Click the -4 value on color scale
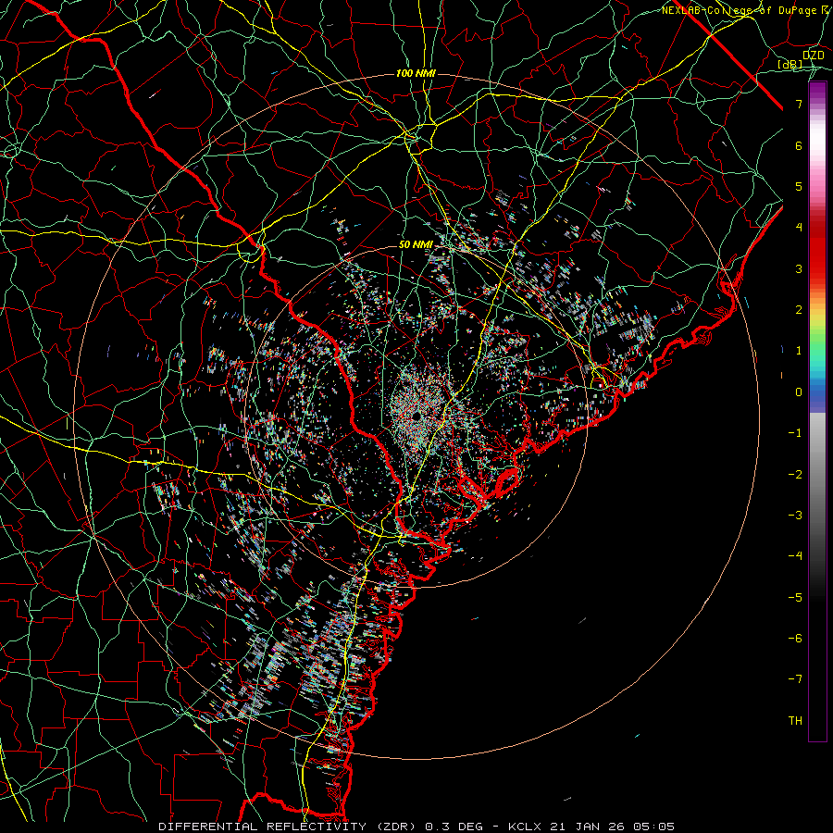This screenshot has height=833, width=833. 795,556
